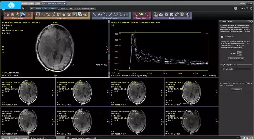Viewport: 254px width, 139px height.
Task: Click the printer icon in Export
Action: click(161, 14)
